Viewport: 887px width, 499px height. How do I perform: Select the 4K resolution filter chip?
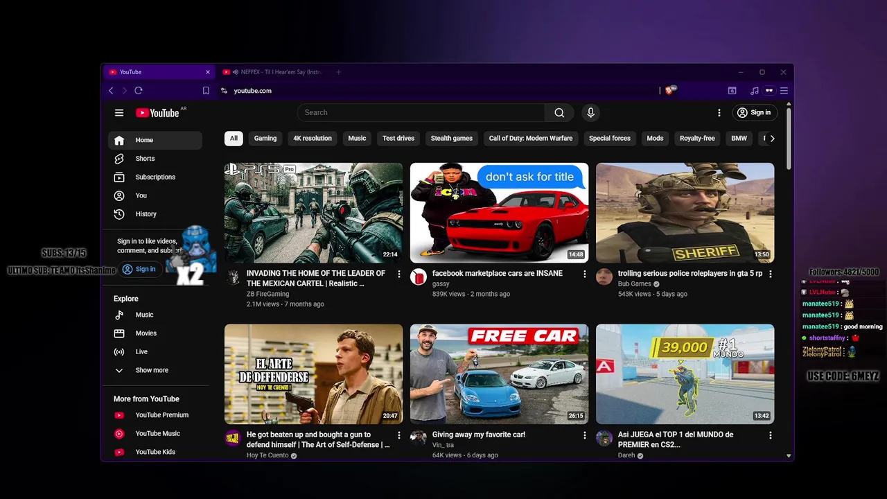click(313, 138)
